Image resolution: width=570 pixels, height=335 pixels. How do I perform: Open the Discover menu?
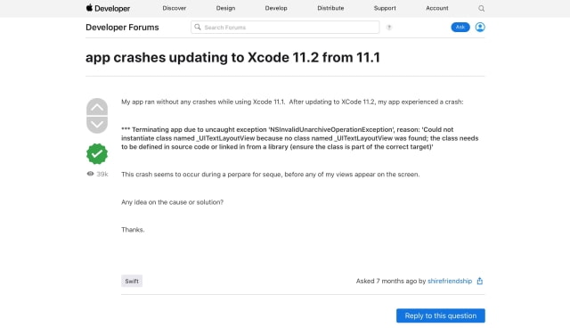click(x=175, y=8)
